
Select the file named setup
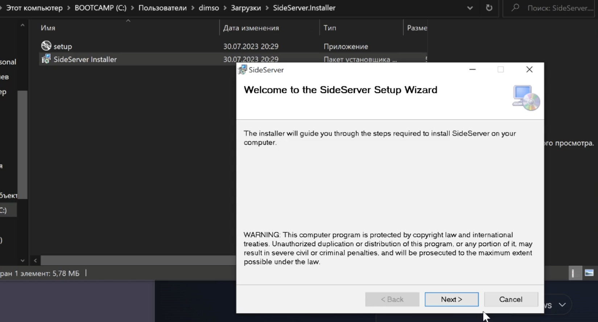[x=63, y=46]
